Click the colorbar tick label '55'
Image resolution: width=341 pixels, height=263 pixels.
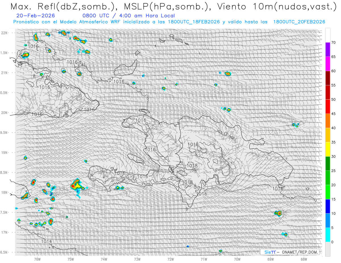tap(333, 85)
